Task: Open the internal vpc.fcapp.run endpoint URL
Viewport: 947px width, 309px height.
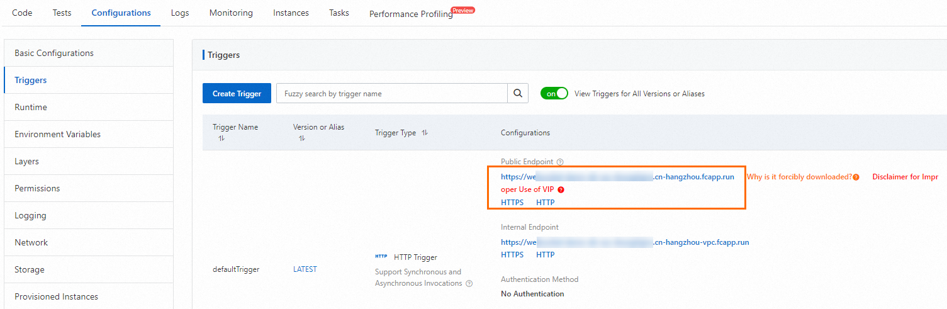Action: (625, 242)
